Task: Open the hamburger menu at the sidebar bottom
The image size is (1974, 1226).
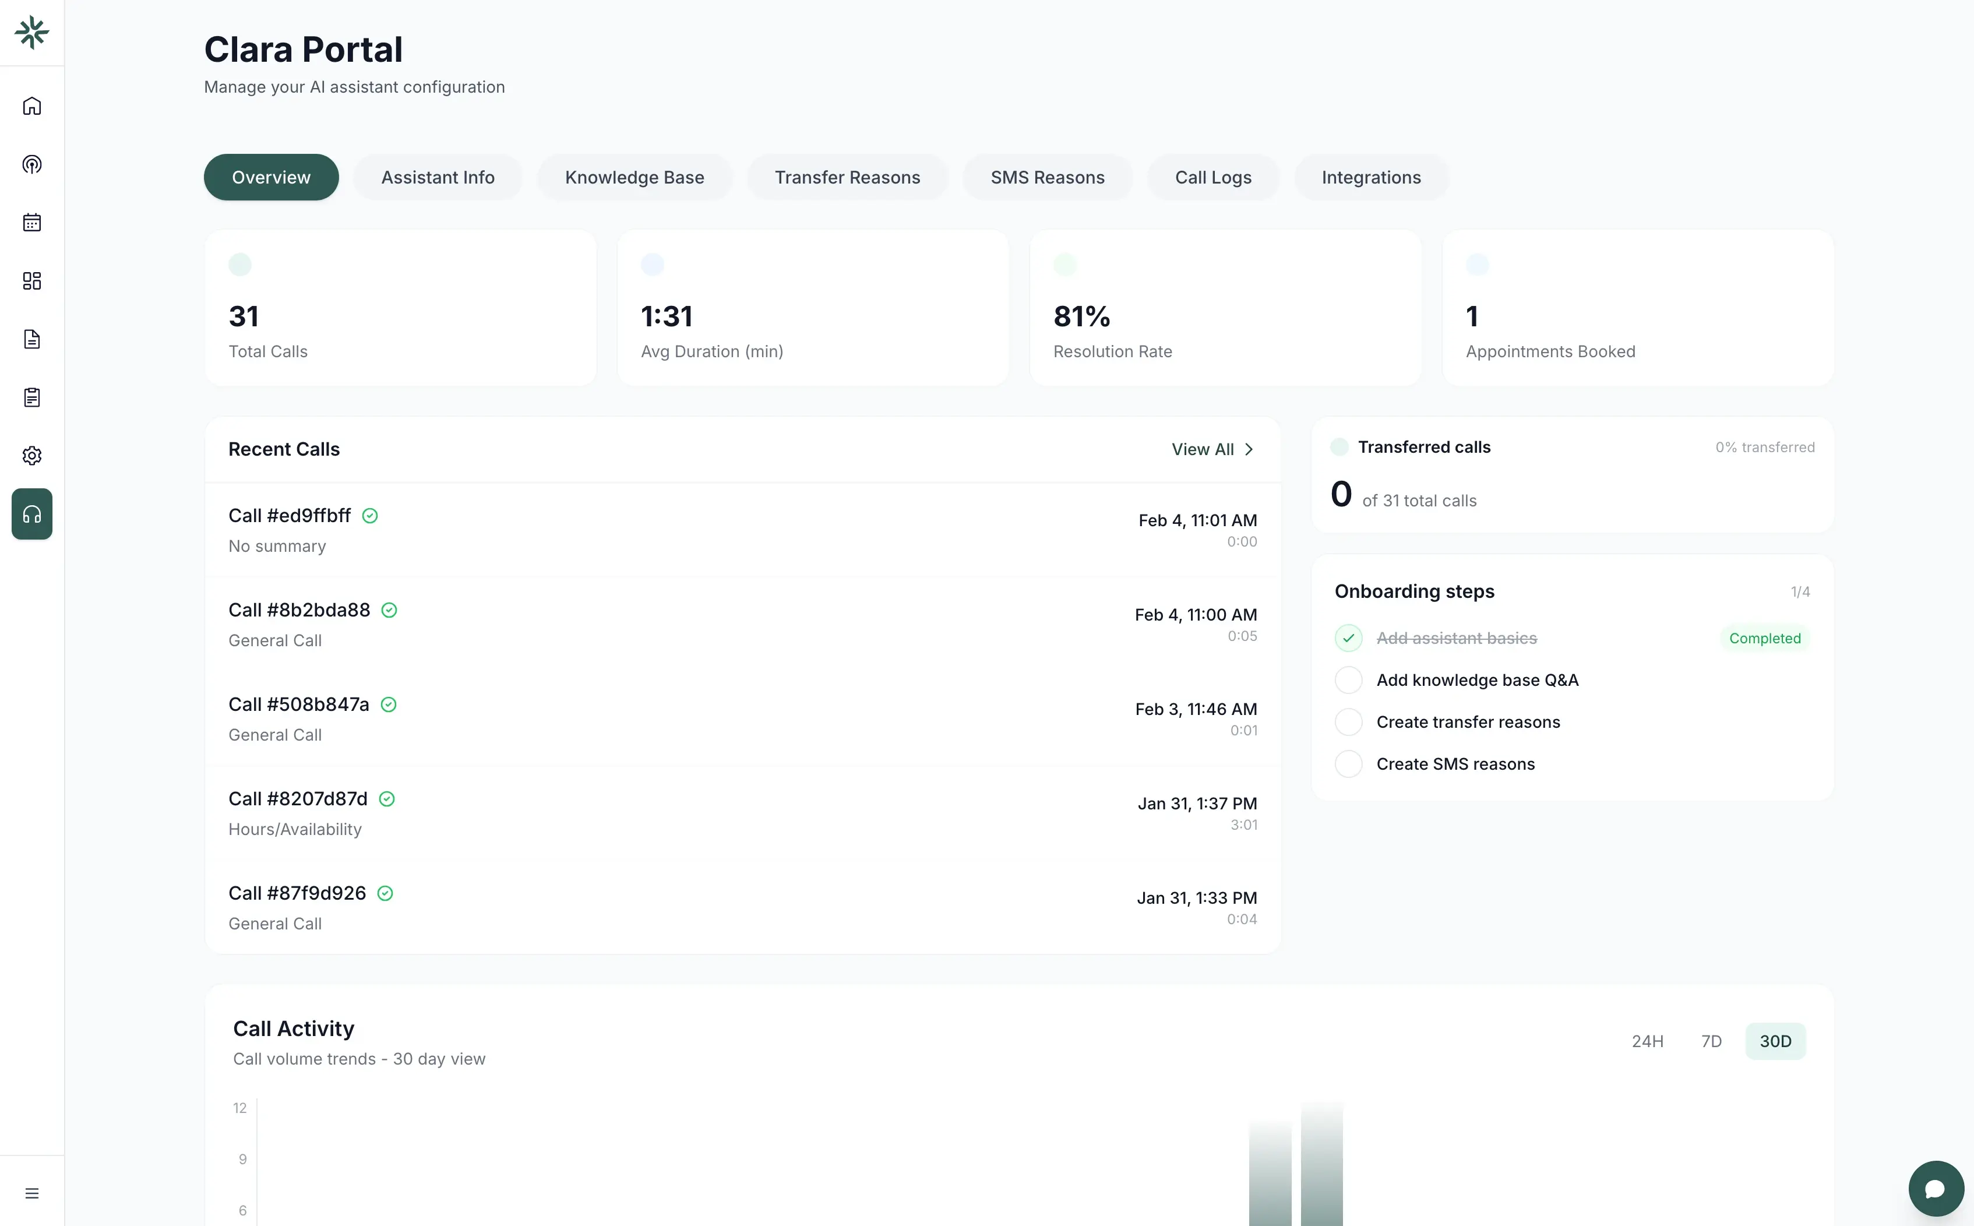Action: [31, 1193]
